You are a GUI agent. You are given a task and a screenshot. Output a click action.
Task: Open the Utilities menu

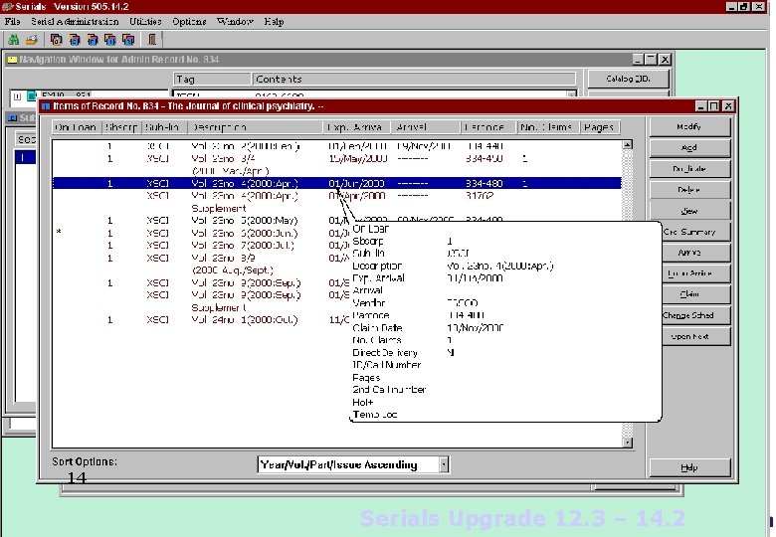pos(145,21)
